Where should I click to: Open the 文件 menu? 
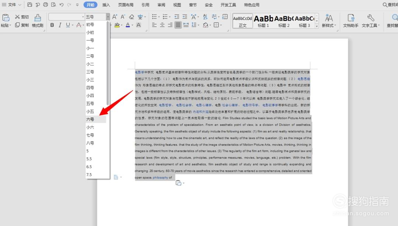(12, 4)
